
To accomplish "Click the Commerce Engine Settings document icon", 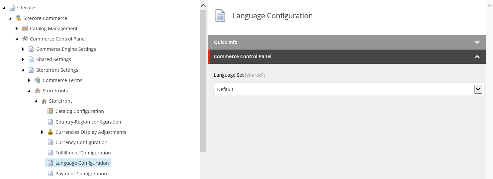I will [31, 49].
